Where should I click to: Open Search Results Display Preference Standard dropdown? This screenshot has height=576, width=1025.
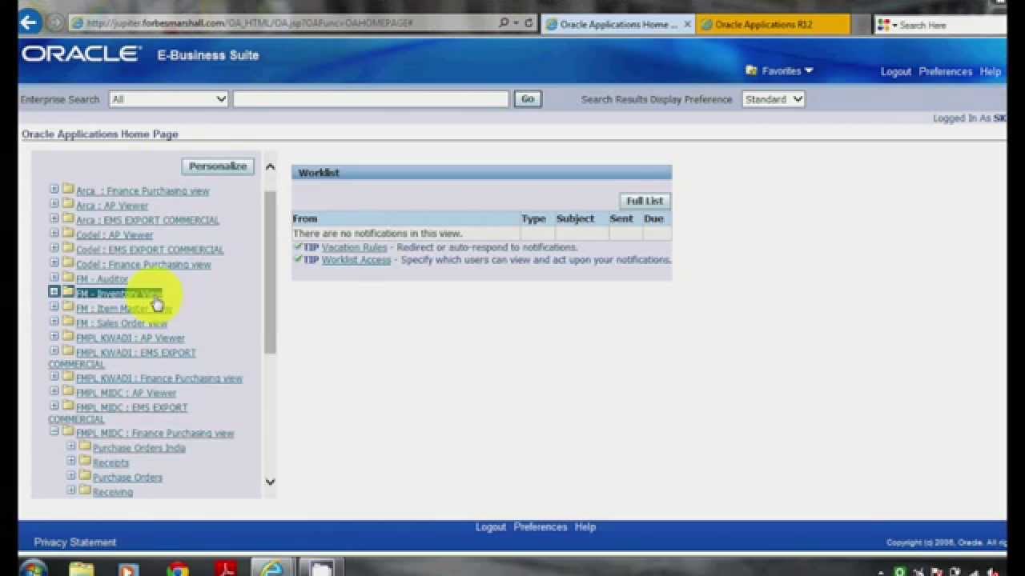774,99
